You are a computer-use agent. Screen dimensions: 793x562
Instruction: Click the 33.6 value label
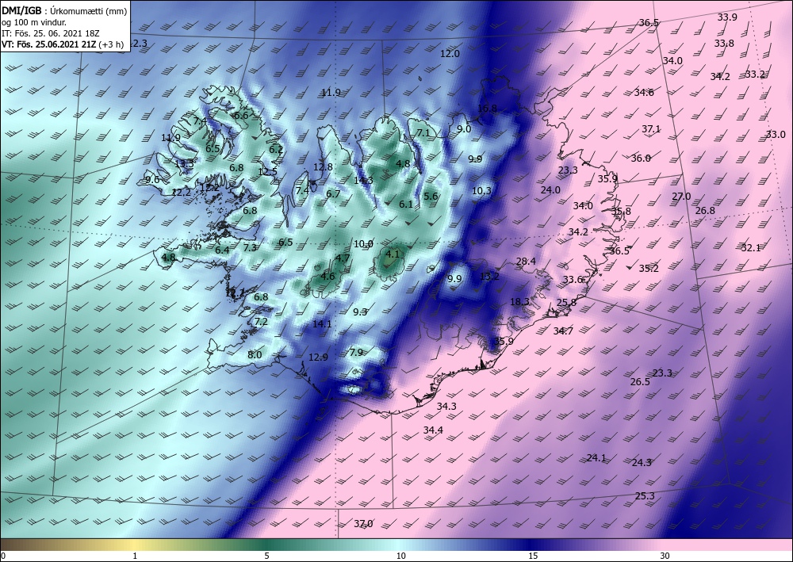pos(573,280)
